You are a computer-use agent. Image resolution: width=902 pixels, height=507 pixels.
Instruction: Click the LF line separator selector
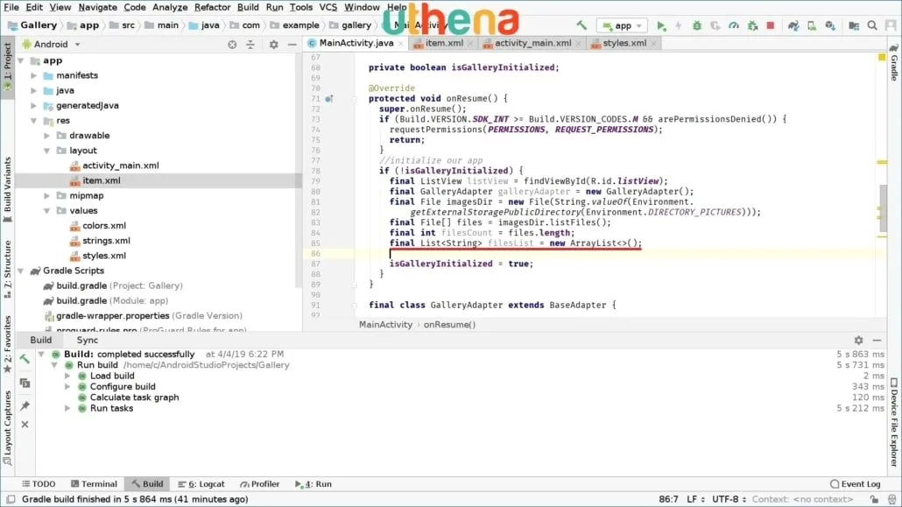pyautogui.click(x=695, y=499)
